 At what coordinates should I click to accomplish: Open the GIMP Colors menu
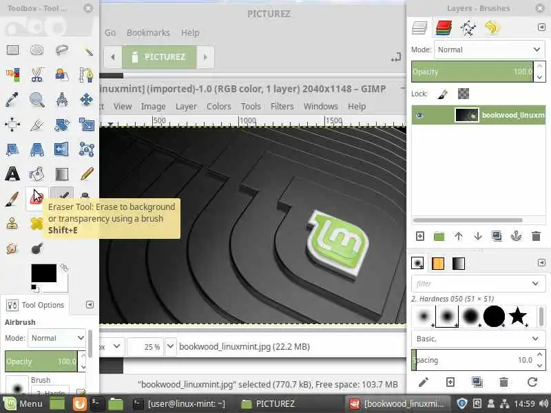coord(218,106)
